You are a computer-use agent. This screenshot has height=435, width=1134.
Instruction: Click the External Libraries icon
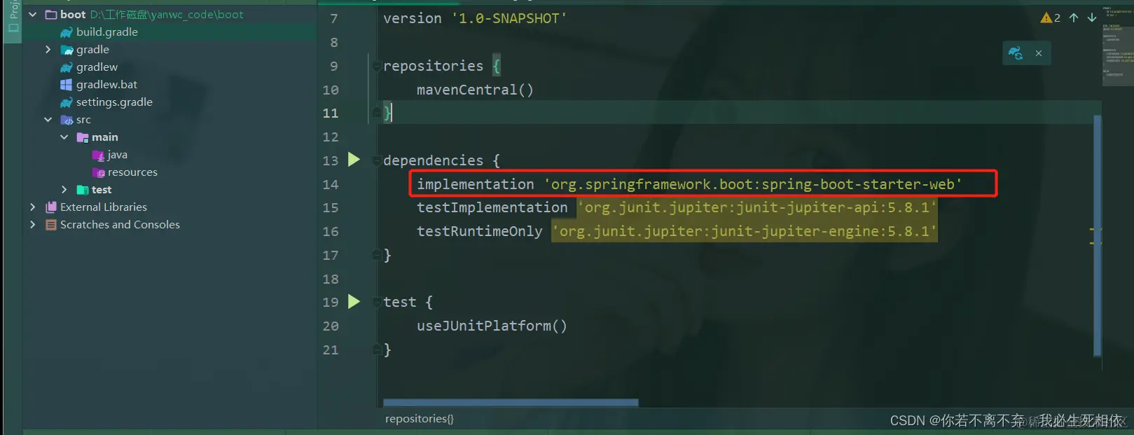[50, 207]
